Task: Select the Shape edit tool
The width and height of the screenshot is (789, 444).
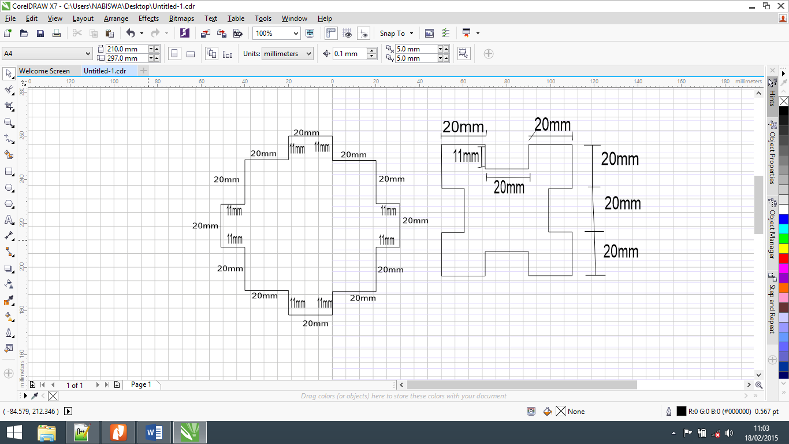Action: [x=9, y=90]
